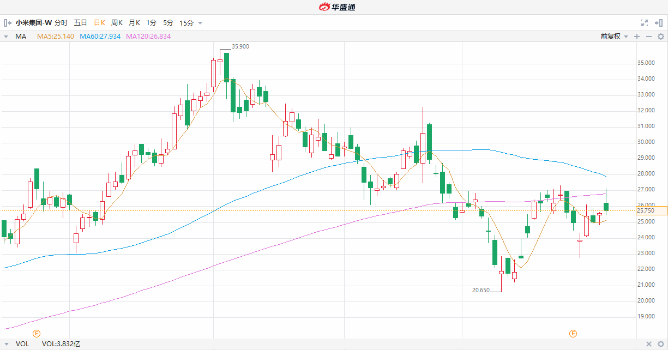Click the right earnings event marker

[573, 333]
